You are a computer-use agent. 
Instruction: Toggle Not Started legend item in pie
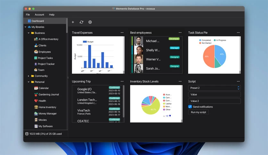pyautogui.click(x=205, y=43)
